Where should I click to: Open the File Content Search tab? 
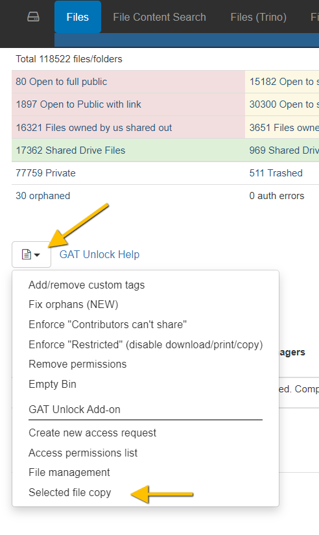pos(159,17)
